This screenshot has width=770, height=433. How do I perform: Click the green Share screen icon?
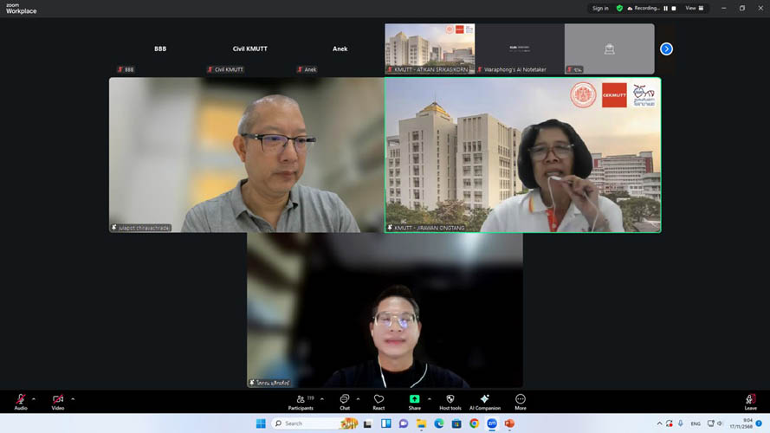pos(415,400)
